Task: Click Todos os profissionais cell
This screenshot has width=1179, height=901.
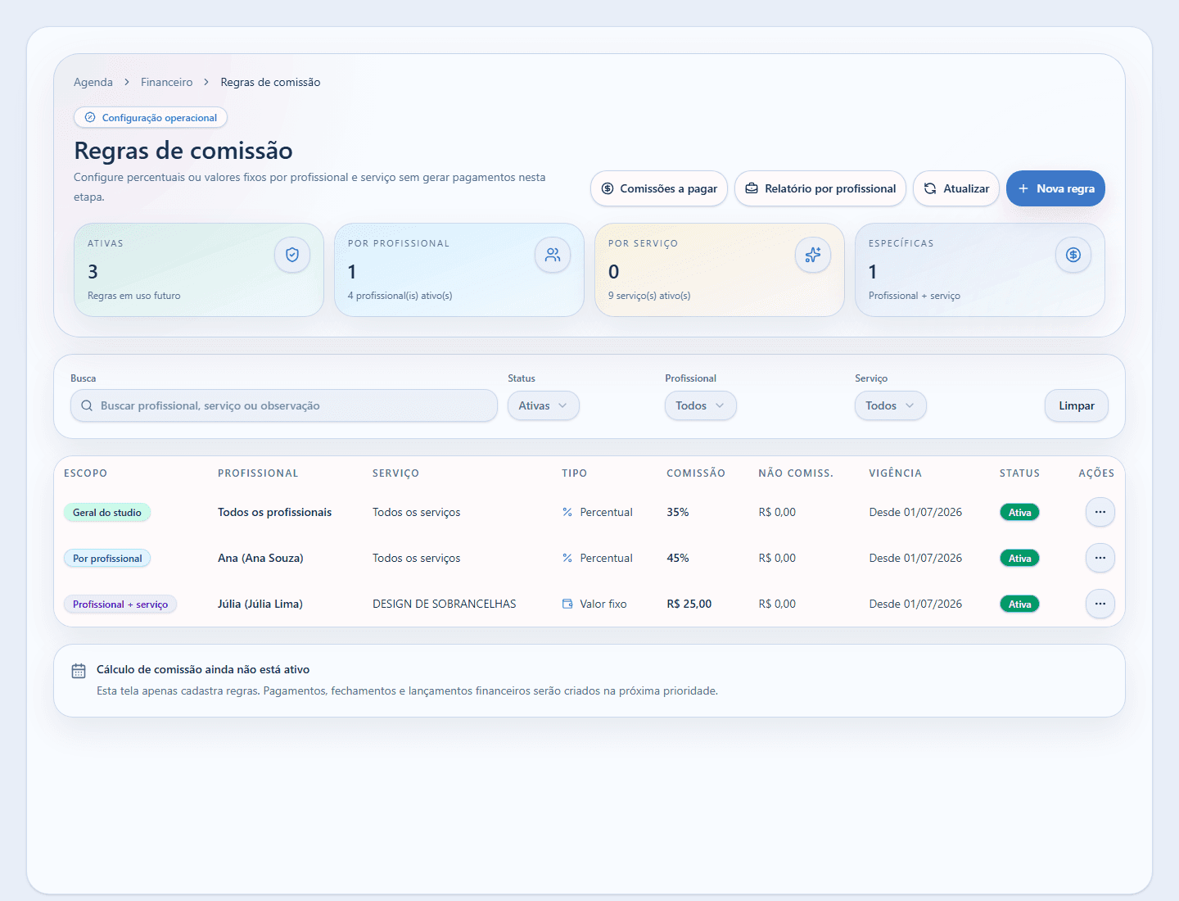Action: pos(275,512)
